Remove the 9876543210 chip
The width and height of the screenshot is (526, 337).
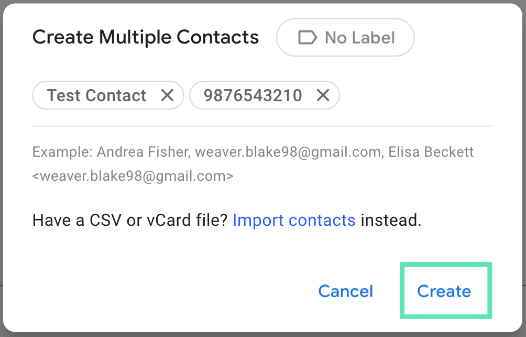pyautogui.click(x=323, y=95)
